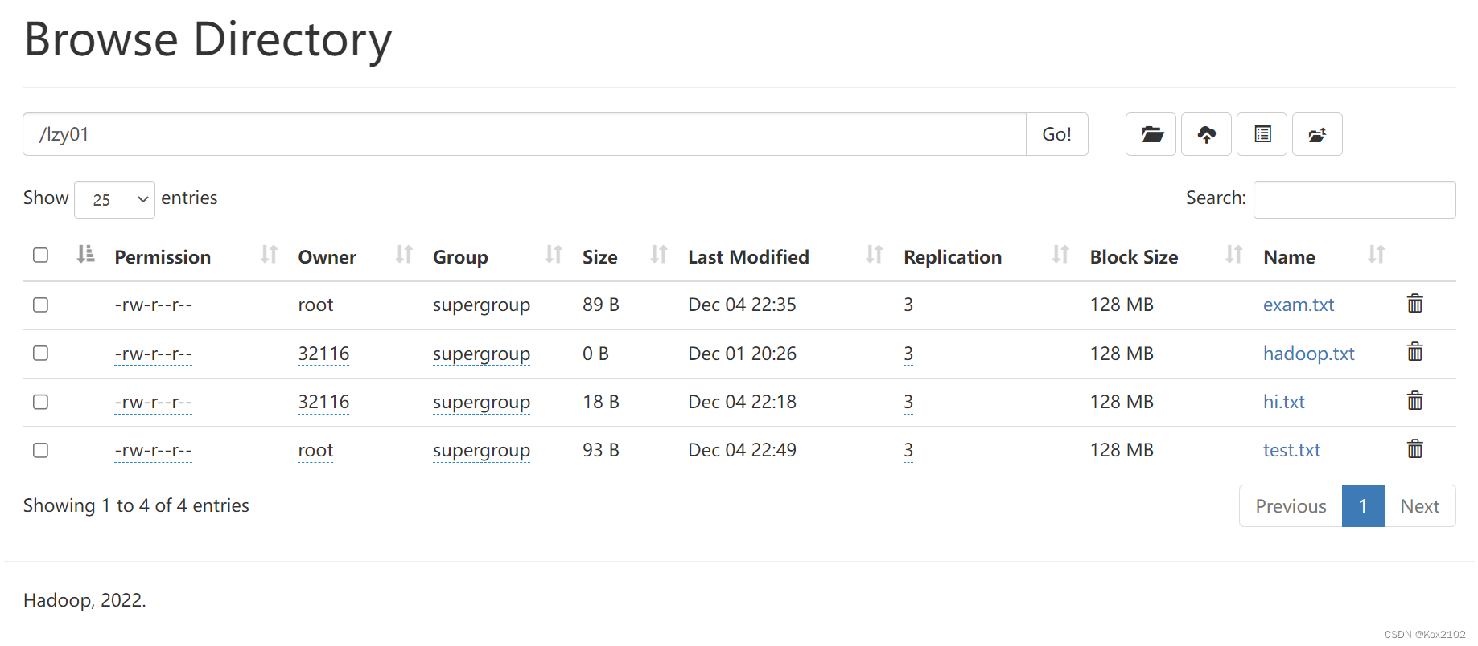This screenshot has width=1478, height=646.
Task: Click replication value 3 of hadoop.txt
Action: point(908,354)
